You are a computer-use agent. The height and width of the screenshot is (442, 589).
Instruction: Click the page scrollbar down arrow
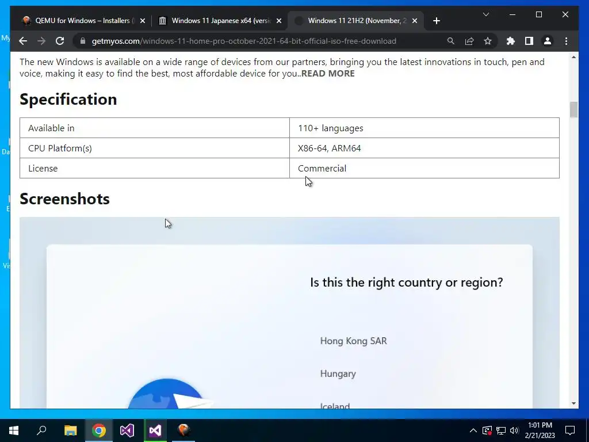pyautogui.click(x=573, y=403)
